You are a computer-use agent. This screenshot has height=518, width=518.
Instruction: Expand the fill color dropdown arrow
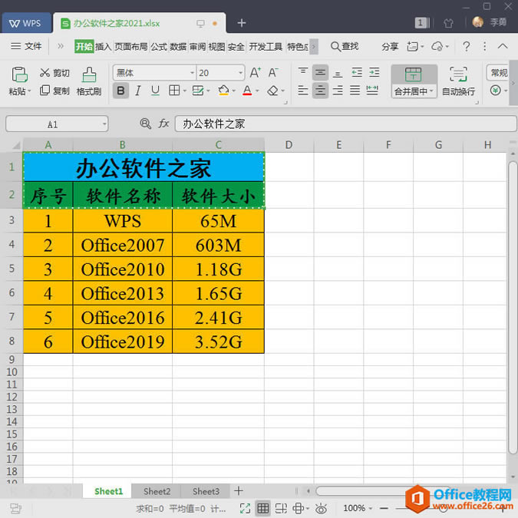tap(233, 91)
